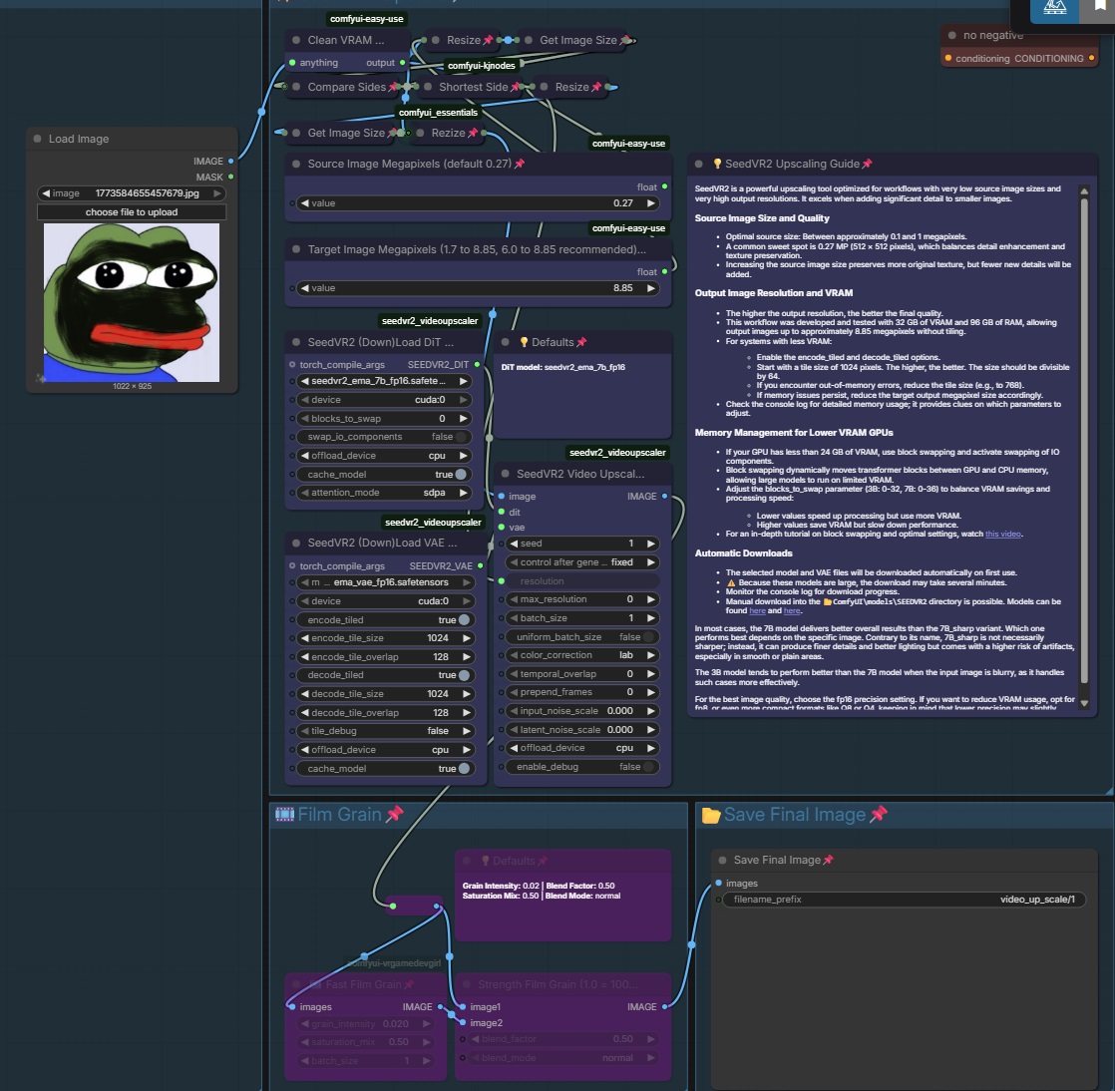Click collapse dot on Load Image node
Image resolution: width=1115 pixels, height=1091 pixels.
[x=37, y=139]
